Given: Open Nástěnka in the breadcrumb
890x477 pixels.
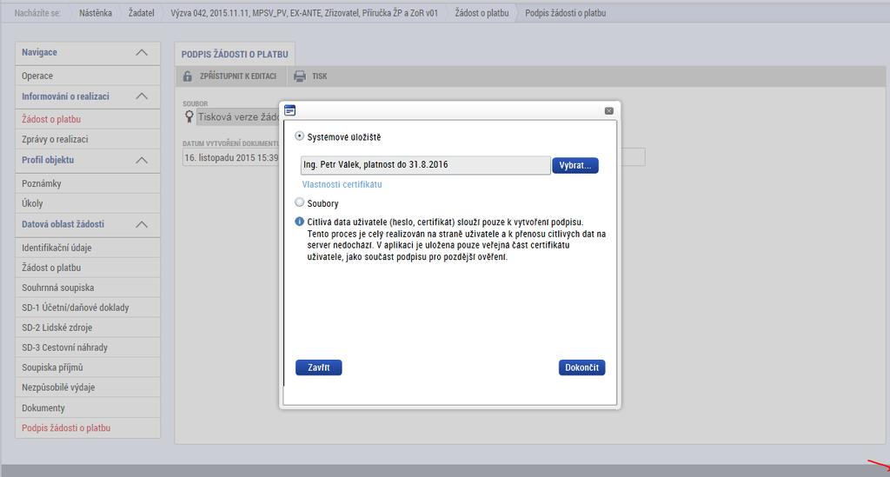Looking at the screenshot, I should tap(96, 12).
